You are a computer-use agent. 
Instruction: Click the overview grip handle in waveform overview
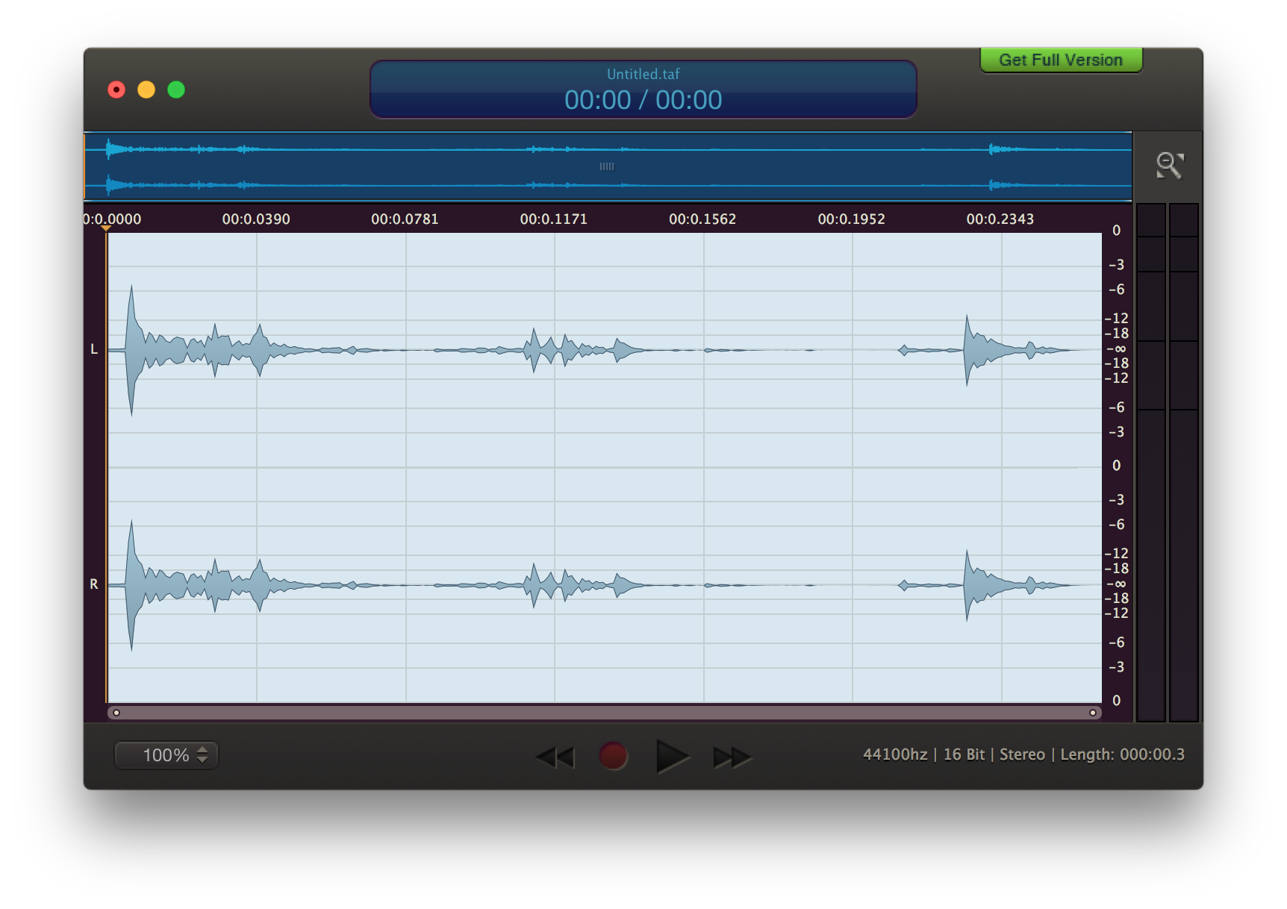(x=607, y=166)
